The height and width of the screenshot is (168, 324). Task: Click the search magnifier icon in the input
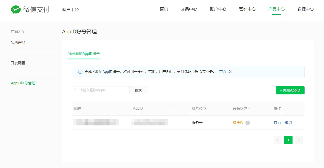point(76,90)
